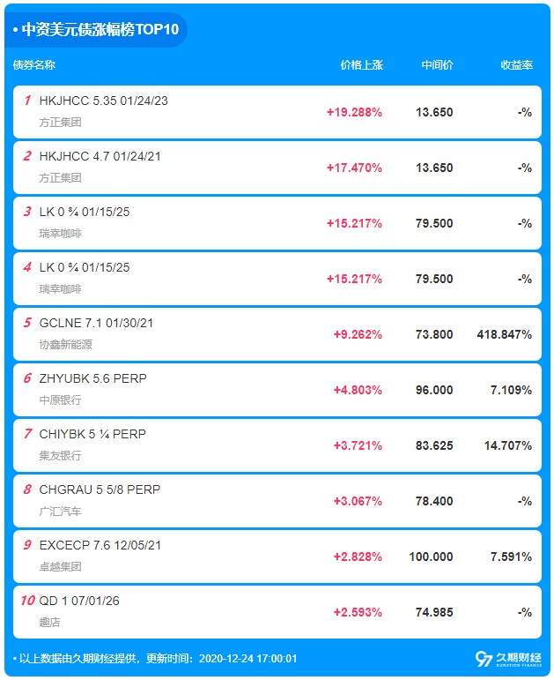Select the rank 3 LK 瑞幸咖啡 bond
Image resolution: width=554 pixels, height=680 pixels.
[x=85, y=213]
